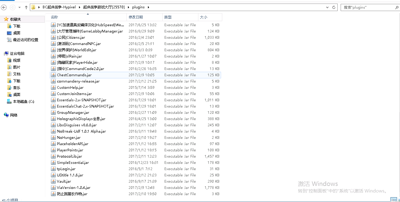Select jar icon of WorldEdit.jar
Screen dimensions: 400x202
(x=53, y=50)
